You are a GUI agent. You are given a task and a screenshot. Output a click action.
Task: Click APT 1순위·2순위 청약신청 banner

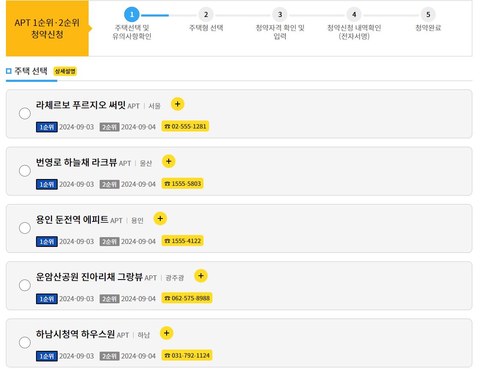[x=47, y=28]
